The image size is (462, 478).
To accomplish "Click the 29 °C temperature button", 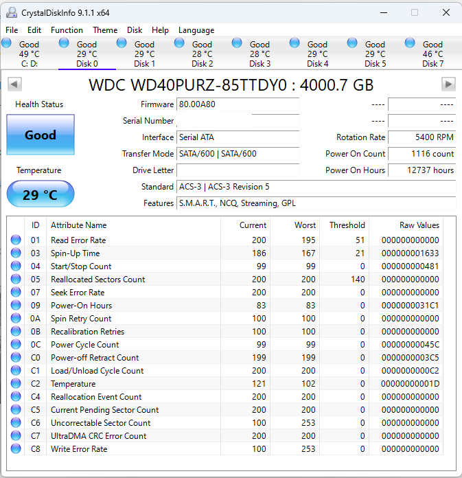I will click(41, 194).
